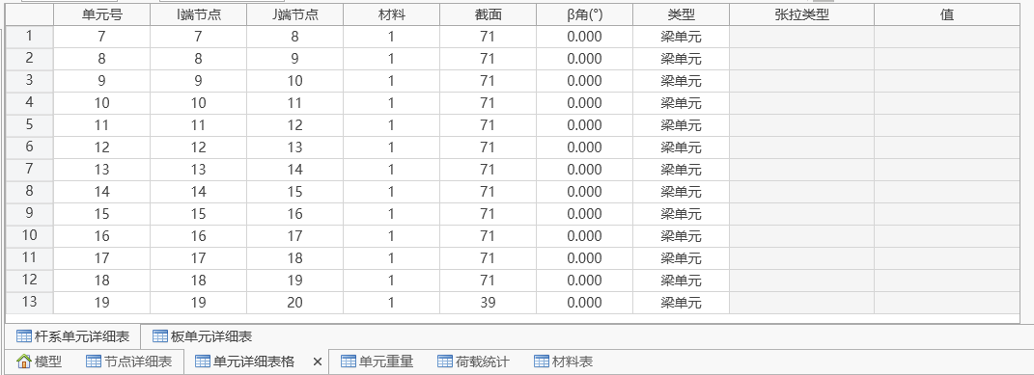Click 单元号 cell 19 in row 13

point(101,303)
